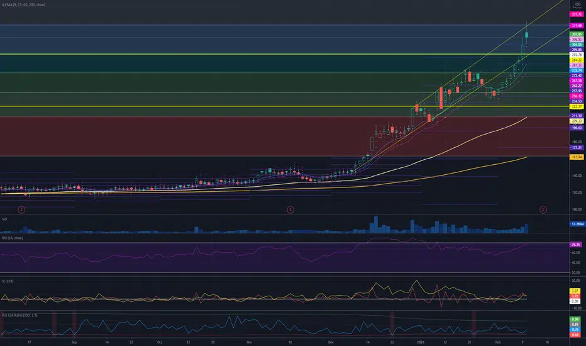Open the 4-EMA indicator legend

[23, 5]
